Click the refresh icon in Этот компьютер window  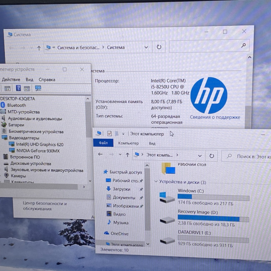(x=211, y=156)
